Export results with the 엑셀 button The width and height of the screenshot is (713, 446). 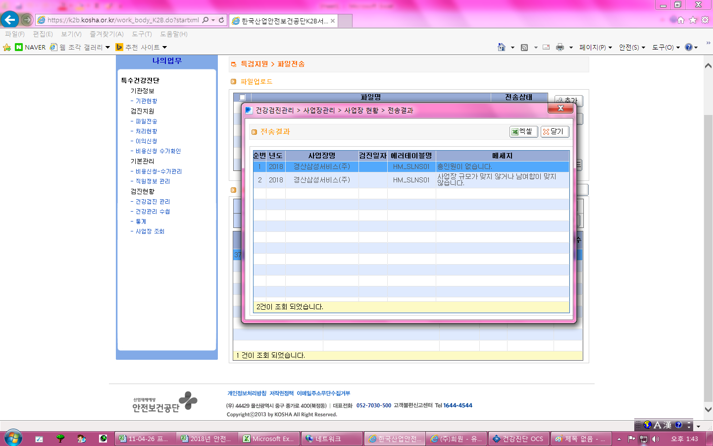click(x=523, y=131)
